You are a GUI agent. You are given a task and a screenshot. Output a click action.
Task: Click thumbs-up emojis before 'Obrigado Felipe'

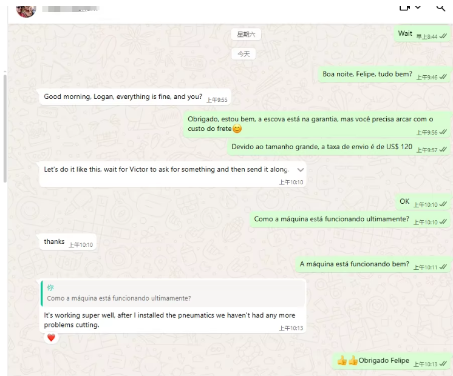(347, 360)
